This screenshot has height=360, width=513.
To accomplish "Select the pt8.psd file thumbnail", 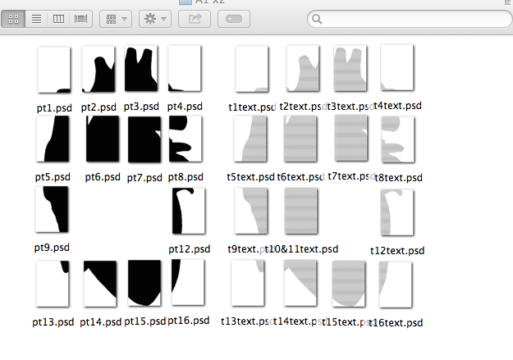I will [x=186, y=139].
